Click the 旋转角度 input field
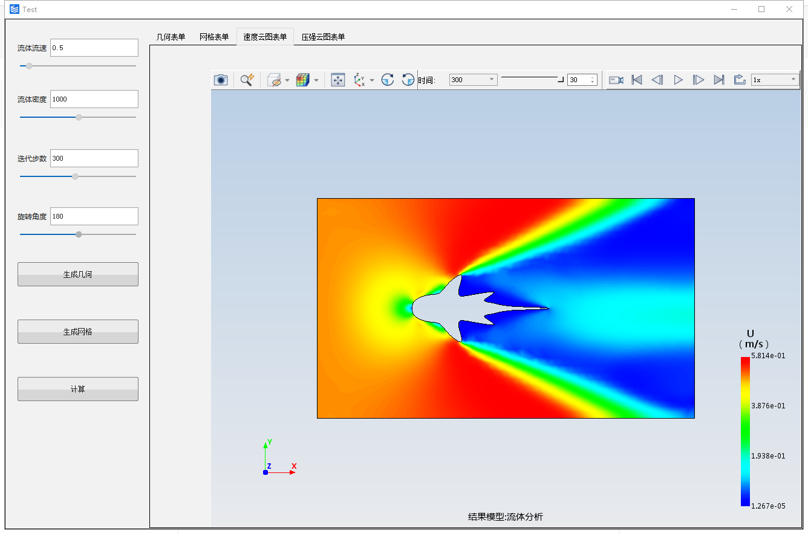The width and height of the screenshot is (808, 534). point(94,216)
